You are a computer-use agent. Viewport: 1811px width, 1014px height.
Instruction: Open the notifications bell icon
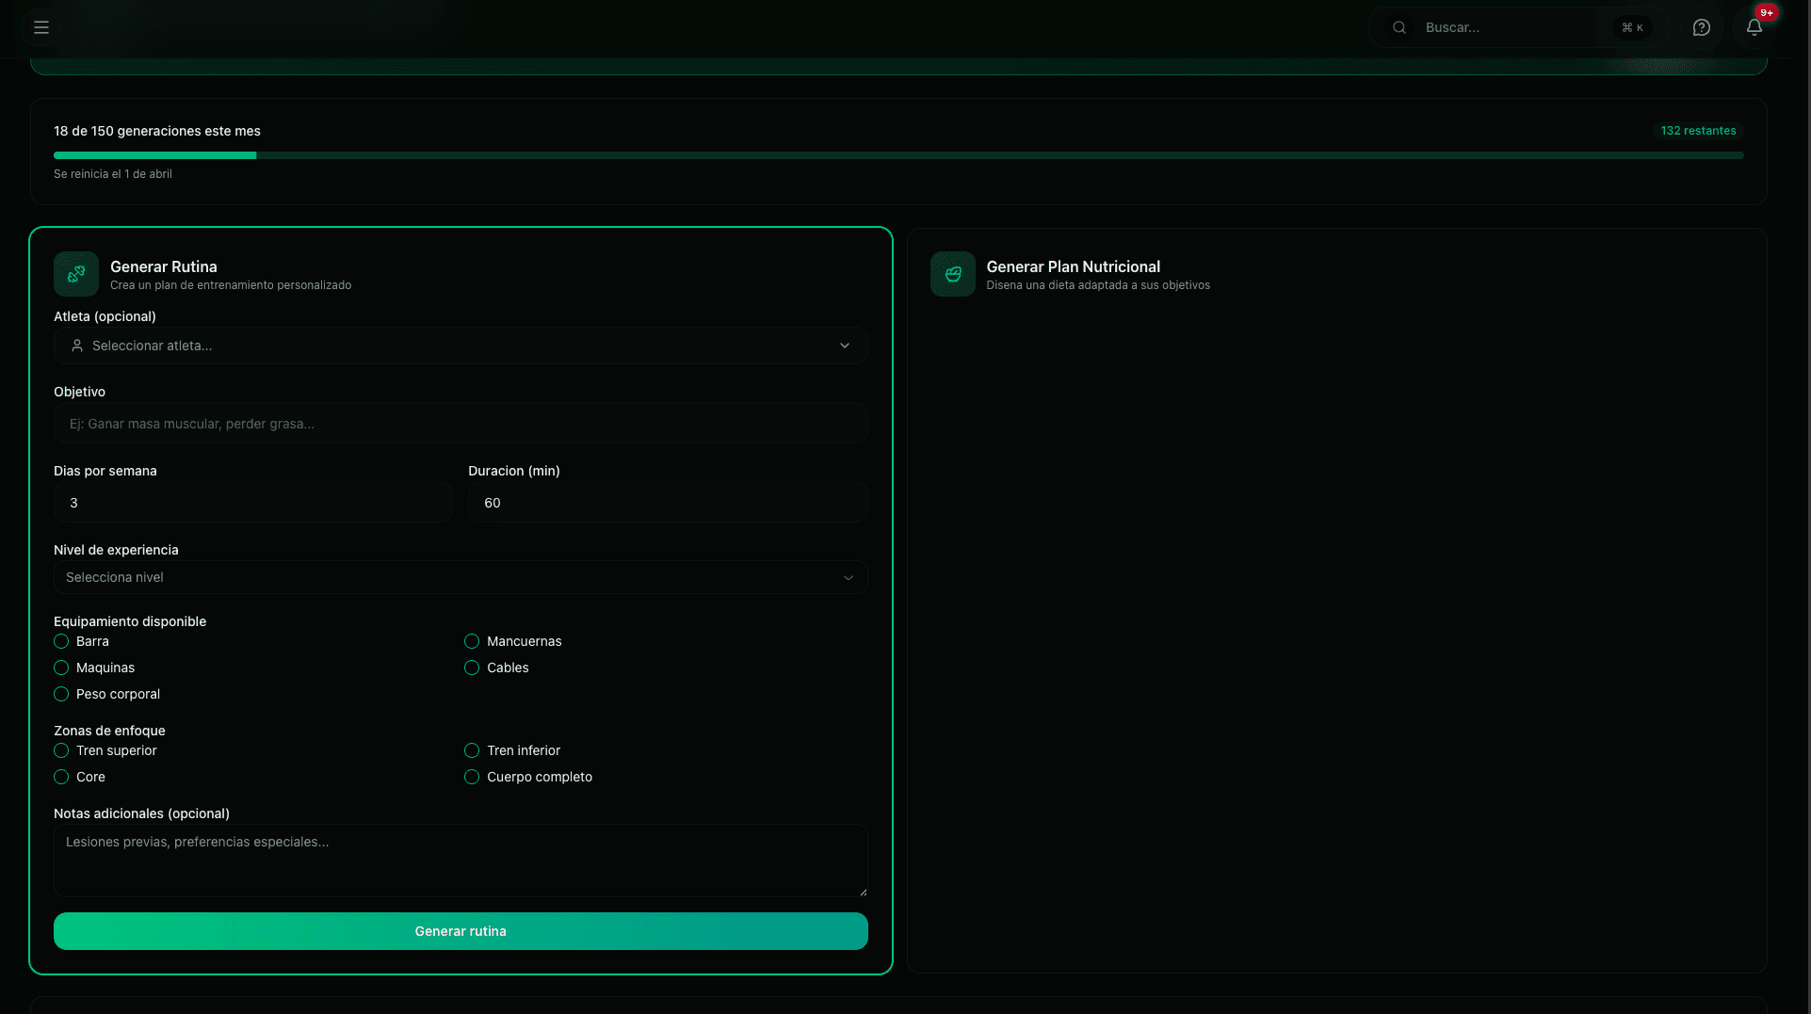click(x=1754, y=27)
